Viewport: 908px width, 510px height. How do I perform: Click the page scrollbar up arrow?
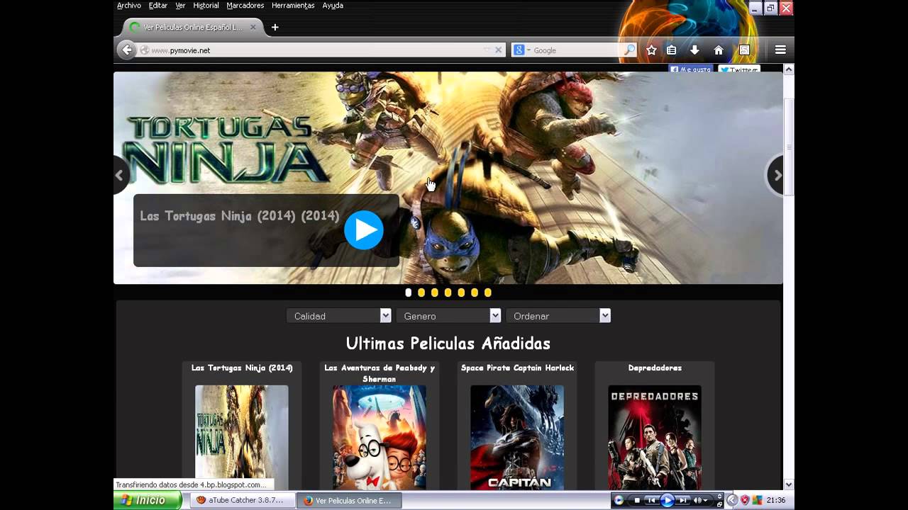[x=789, y=69]
